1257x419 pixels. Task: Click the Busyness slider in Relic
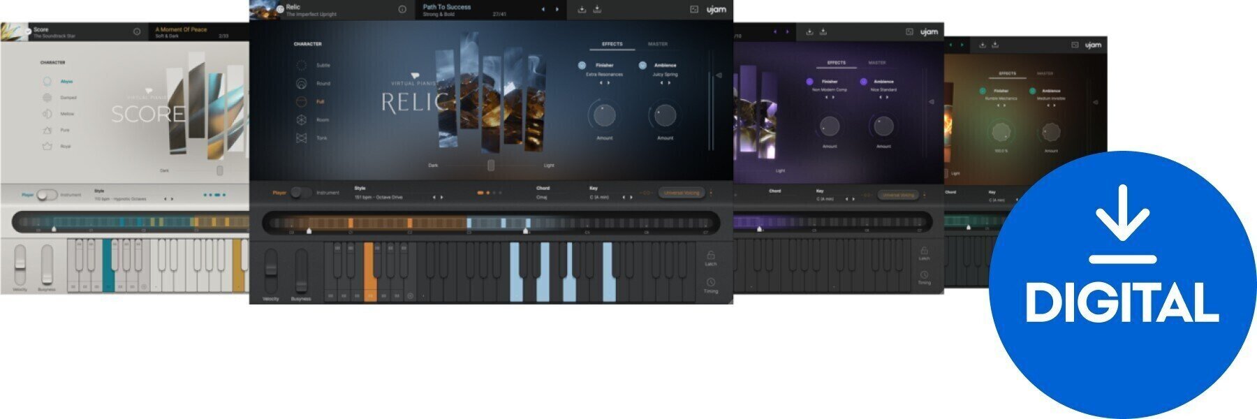(x=301, y=270)
